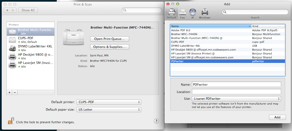Sort list by the Kind column header
The width and height of the screenshot is (292, 131).
(268, 26)
